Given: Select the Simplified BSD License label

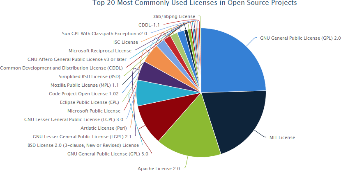Looking at the screenshot, I should 89,76.
